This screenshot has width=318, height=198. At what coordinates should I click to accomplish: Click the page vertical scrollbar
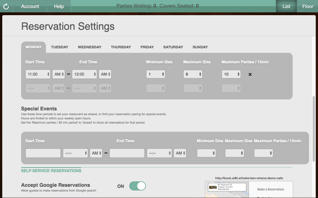[314, 129]
